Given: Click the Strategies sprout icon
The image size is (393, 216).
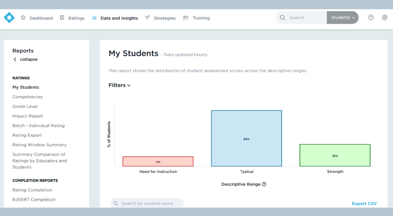Looking at the screenshot, I should coord(147,18).
